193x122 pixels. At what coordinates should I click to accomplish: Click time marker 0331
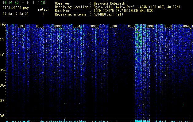click(x=21, y=26)
